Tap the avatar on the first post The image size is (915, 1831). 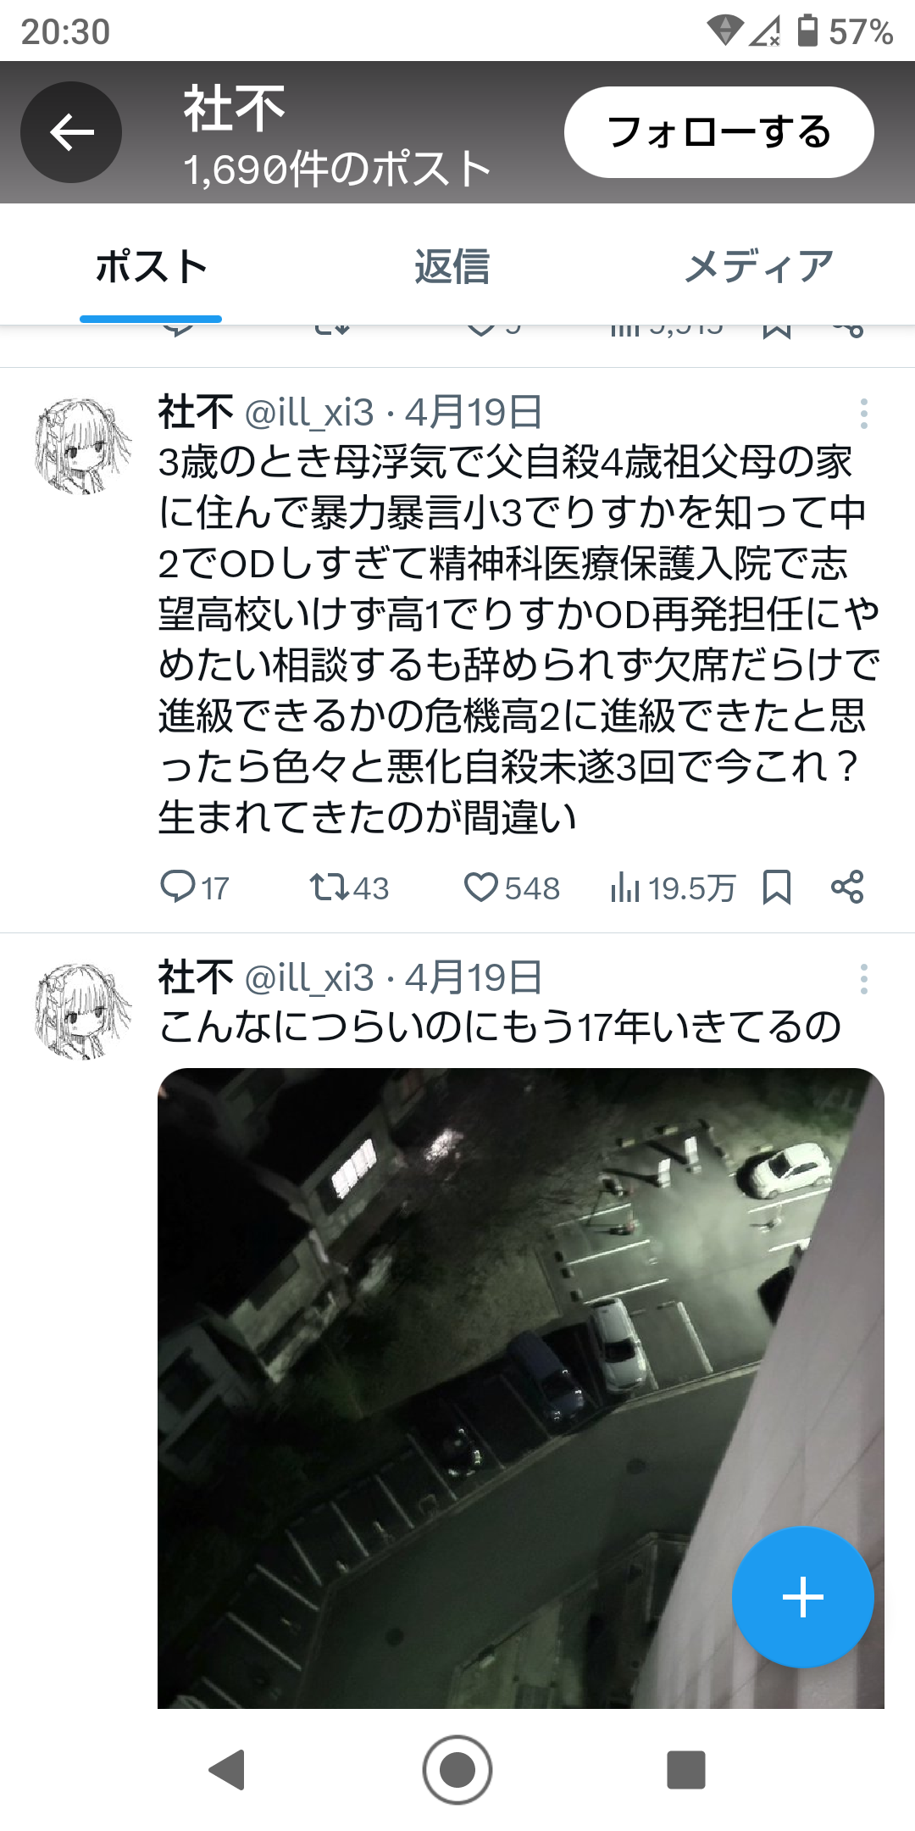(x=83, y=446)
